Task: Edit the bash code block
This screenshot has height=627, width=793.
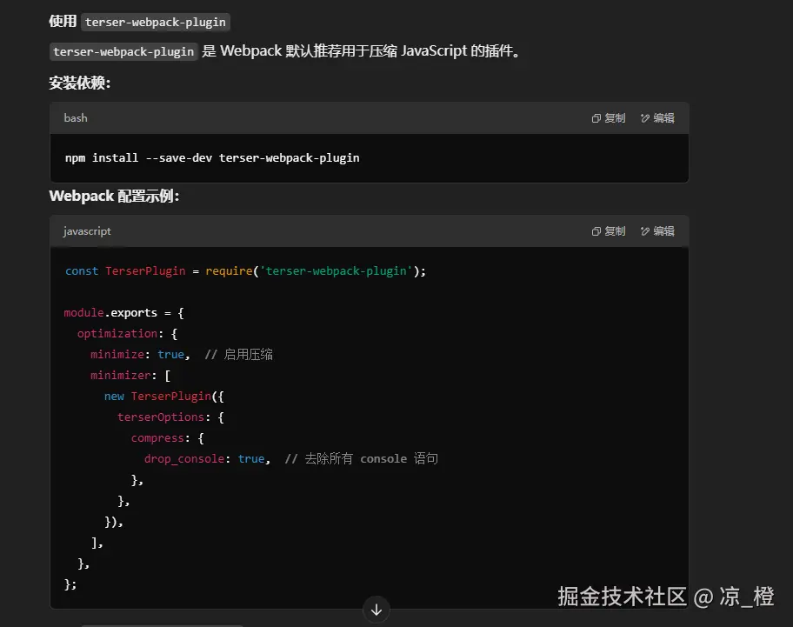Action: point(657,117)
